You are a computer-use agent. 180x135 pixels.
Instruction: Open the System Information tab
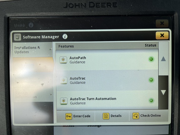pyautogui.click(x=33, y=95)
